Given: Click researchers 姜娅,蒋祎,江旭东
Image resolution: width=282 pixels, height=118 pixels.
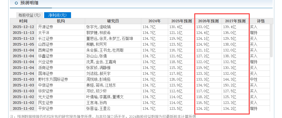Looking at the screenshot, I should pos(101,85).
